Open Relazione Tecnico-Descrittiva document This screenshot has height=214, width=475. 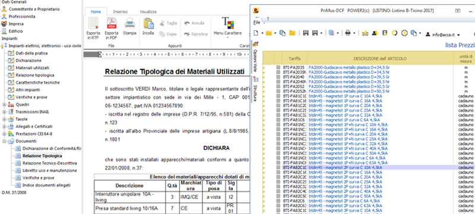(x=50, y=163)
